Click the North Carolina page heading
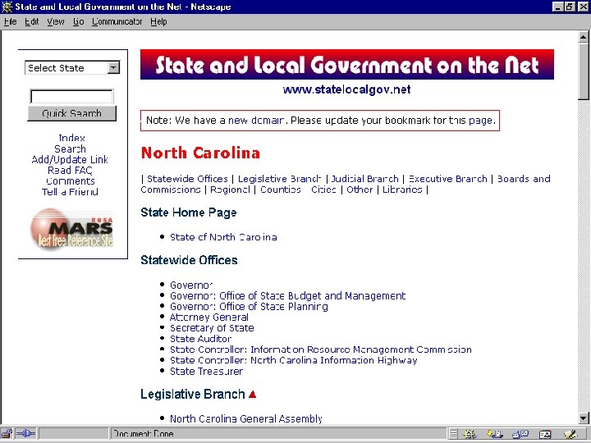Image resolution: width=591 pixels, height=443 pixels. [x=200, y=153]
